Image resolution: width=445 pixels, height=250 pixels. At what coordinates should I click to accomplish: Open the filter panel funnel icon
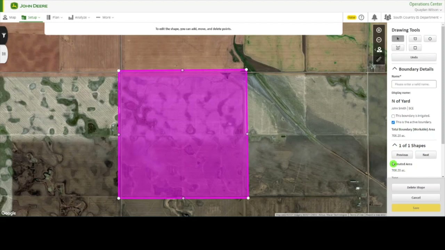coord(4,35)
